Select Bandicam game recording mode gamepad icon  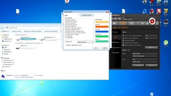tap(114, 23)
